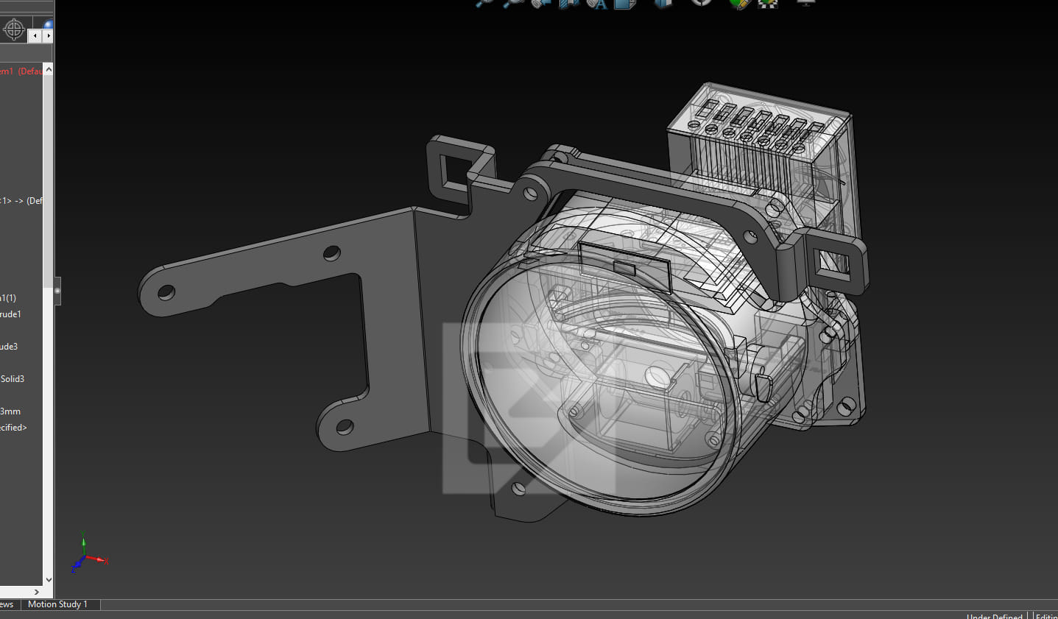Viewport: 1058px width, 619px height.
Task: Click Previous View toolbar icon
Action: coord(541,3)
